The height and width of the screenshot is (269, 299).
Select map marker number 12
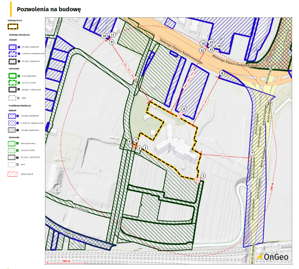coord(202,50)
